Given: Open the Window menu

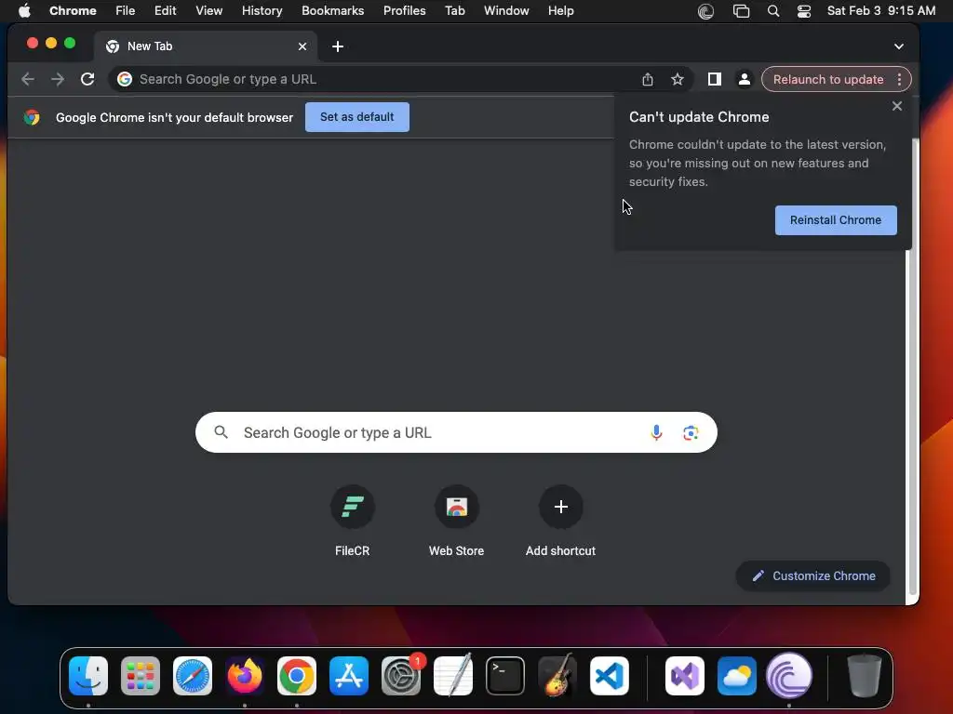Looking at the screenshot, I should [x=506, y=10].
